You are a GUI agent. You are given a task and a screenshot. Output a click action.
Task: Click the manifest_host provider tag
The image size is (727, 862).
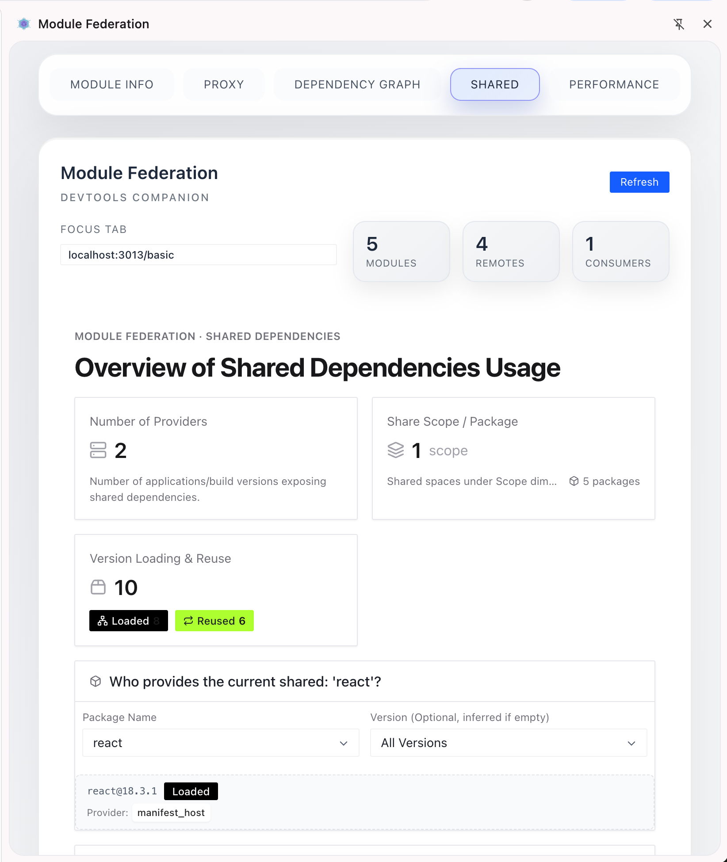coord(171,813)
